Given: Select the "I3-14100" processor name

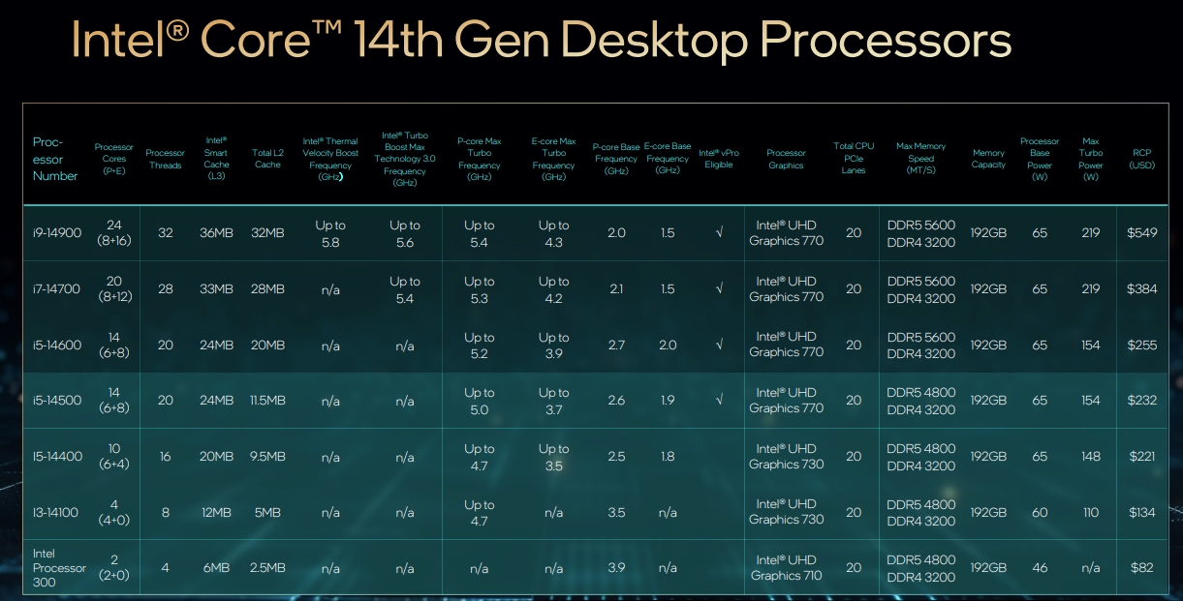Looking at the screenshot, I should (x=55, y=512).
